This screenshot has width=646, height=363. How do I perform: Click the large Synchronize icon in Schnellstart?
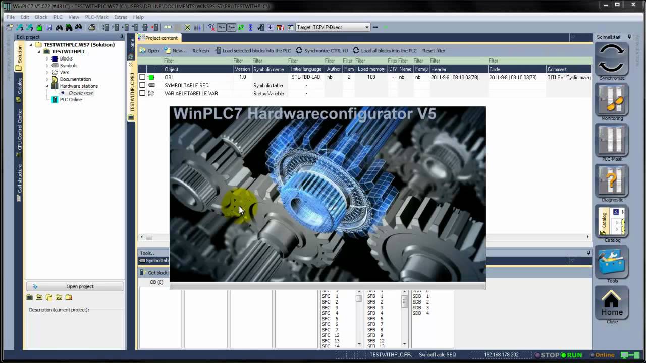click(612, 58)
